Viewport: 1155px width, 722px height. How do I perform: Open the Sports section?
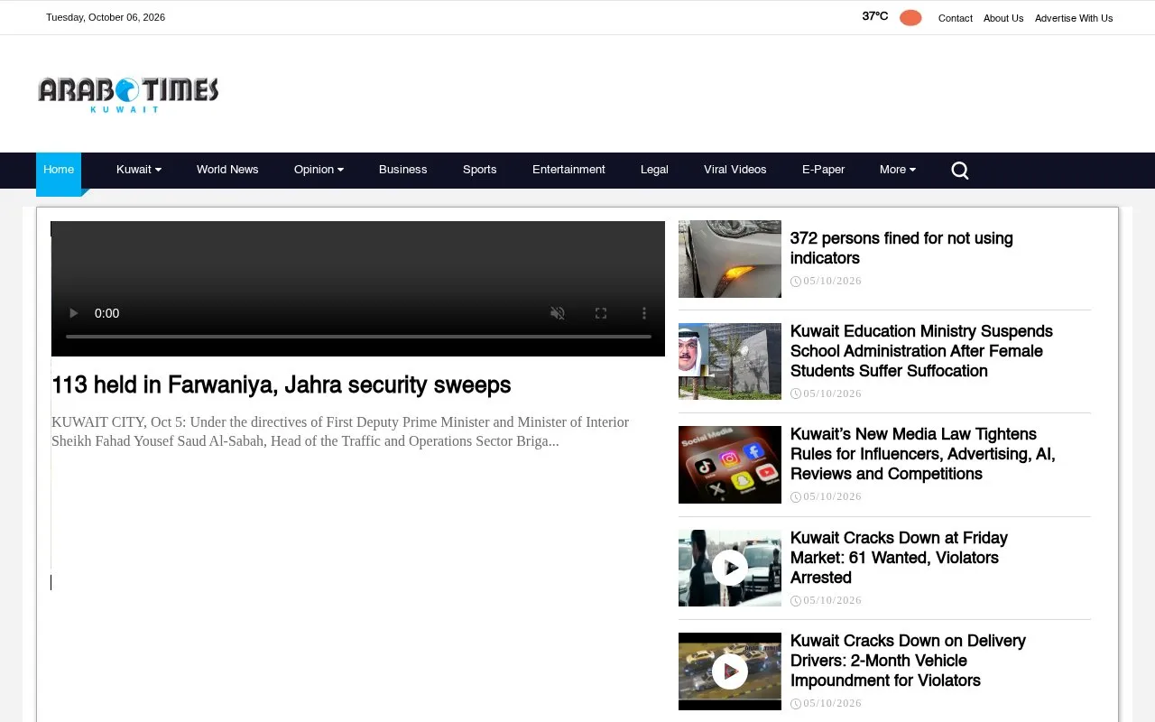(x=480, y=170)
